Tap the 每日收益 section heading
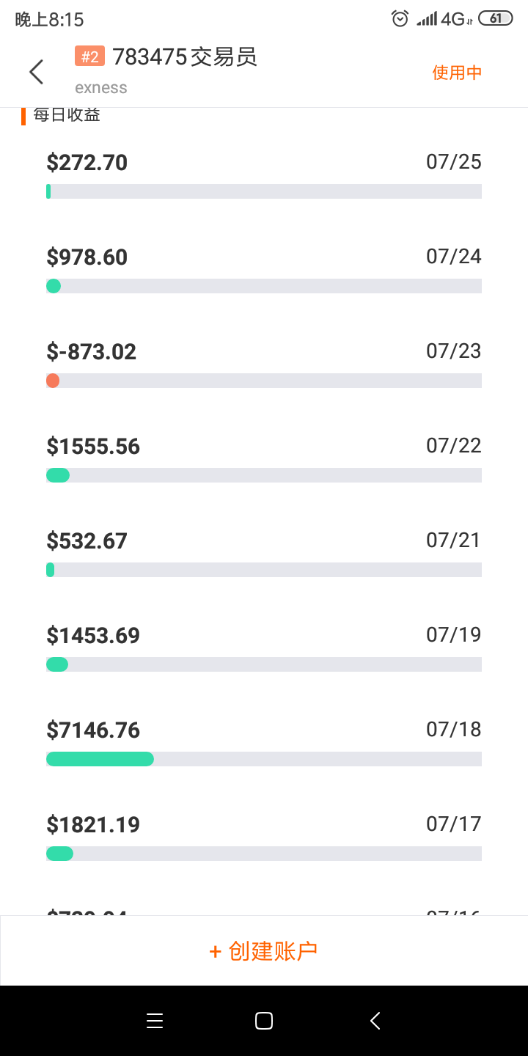 [x=67, y=115]
